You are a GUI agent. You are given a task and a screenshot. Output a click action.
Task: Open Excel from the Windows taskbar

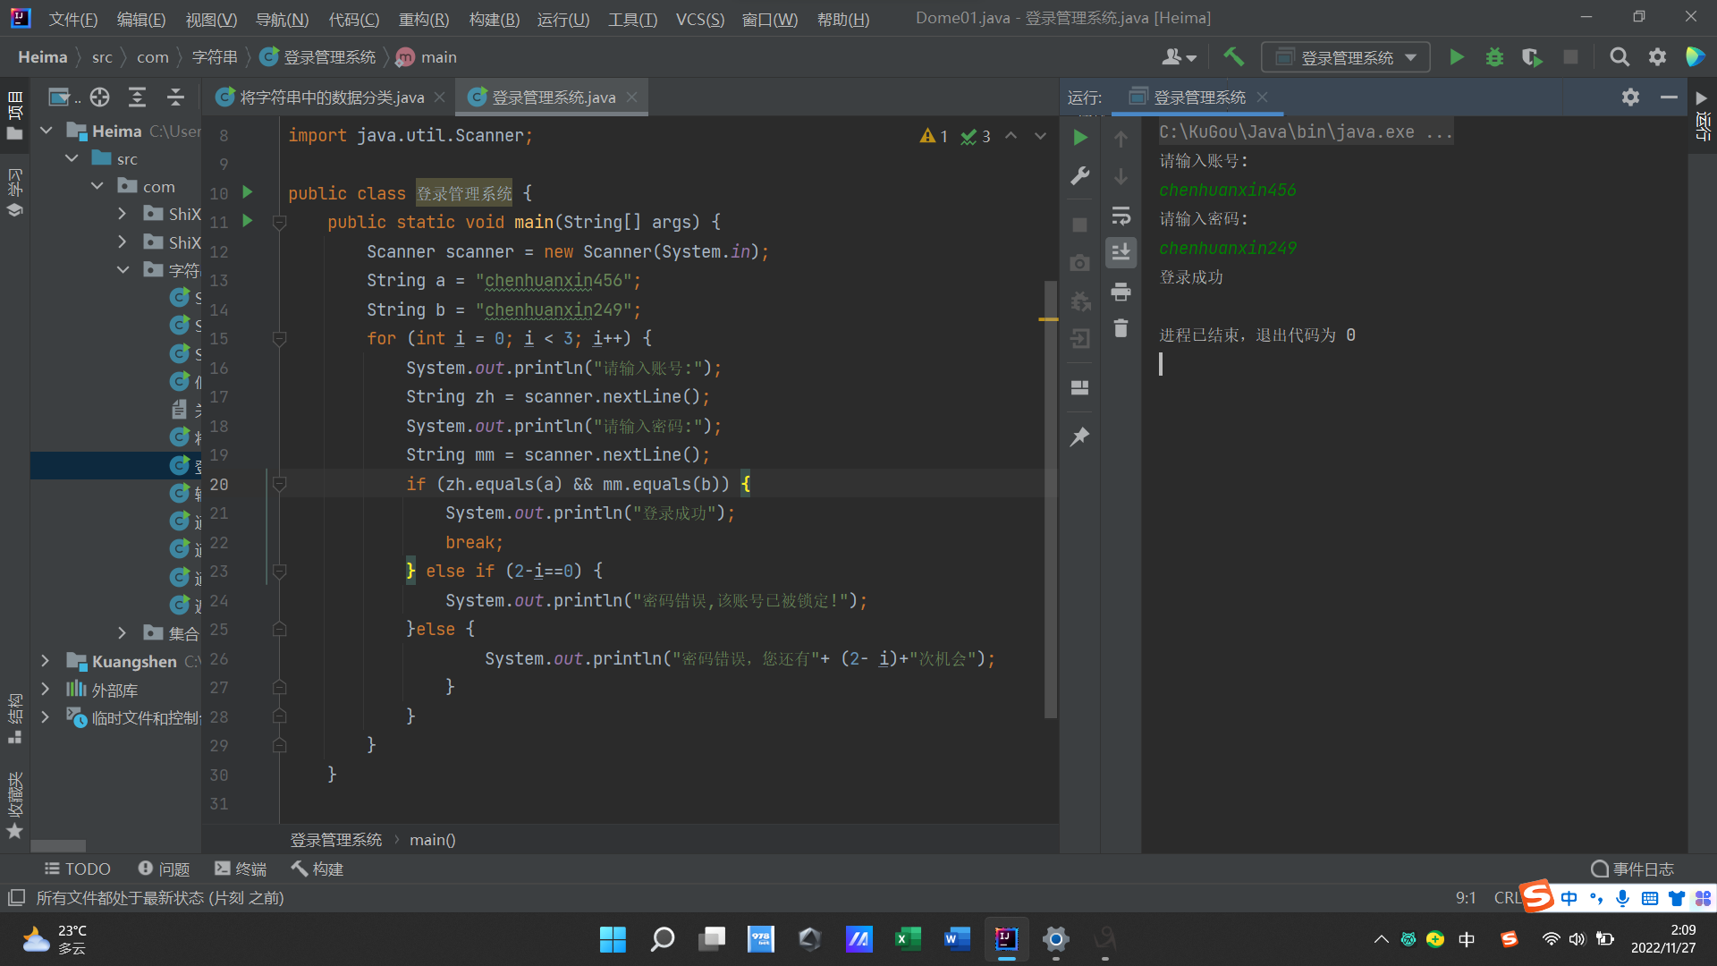[x=907, y=938]
